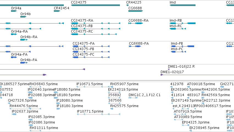Select IP02637.3prime EST
This screenshot has width=234, height=132.
[x=14, y=114]
